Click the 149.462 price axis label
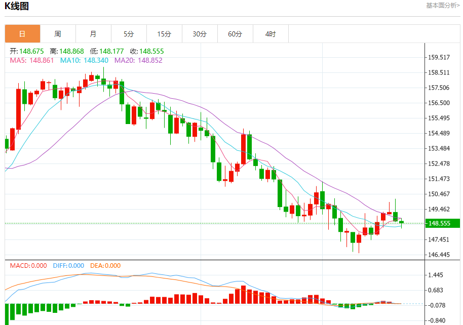 (x=439, y=209)
